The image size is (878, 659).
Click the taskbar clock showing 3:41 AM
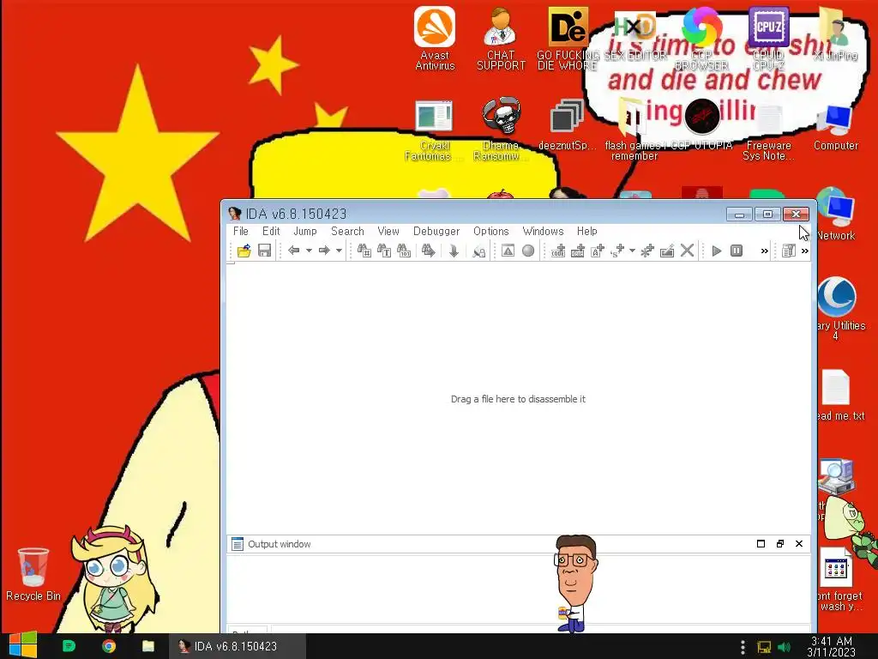(x=832, y=646)
